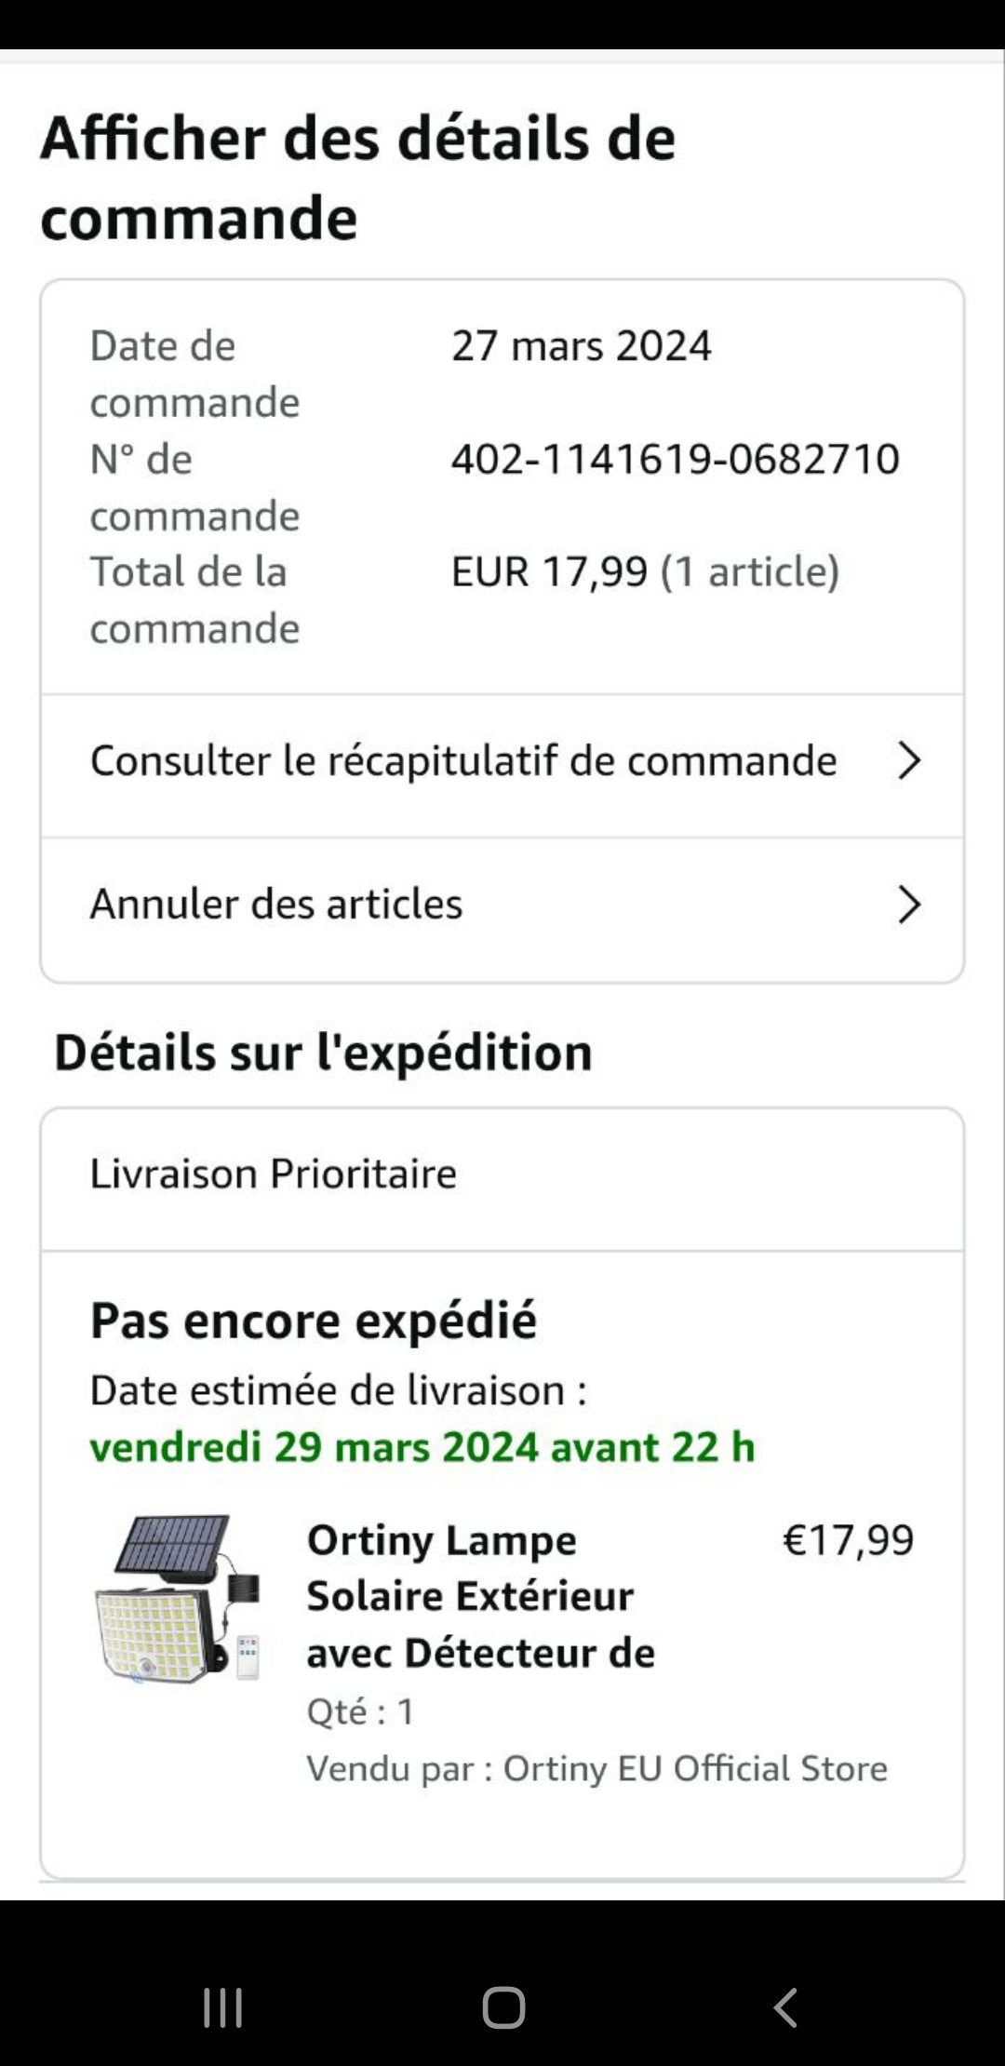Tap the solar lamp product thumbnail
The image size is (1005, 2066).
tap(178, 1598)
